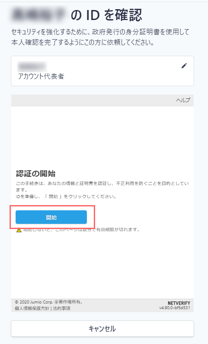This screenshot has height=344, width=208.
Task: Click the blurred name in the account card
Action: (x=32, y=67)
